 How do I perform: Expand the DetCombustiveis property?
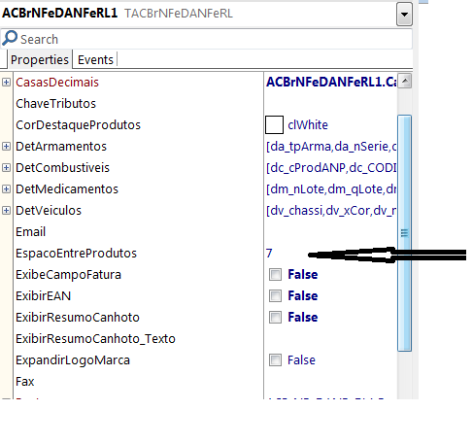(x=6, y=168)
